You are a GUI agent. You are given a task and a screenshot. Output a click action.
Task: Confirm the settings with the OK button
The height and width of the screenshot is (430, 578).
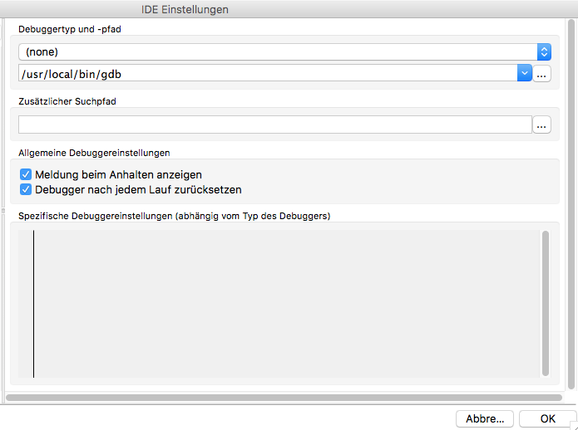point(547,418)
